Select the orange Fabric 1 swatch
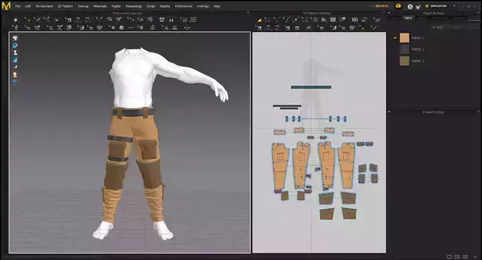The height and width of the screenshot is (260, 482). click(x=404, y=38)
